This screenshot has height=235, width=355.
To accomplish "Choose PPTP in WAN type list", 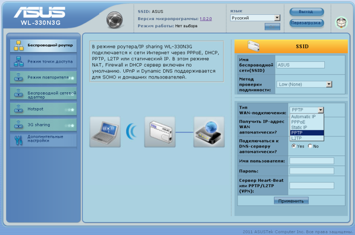I will pyautogui.click(x=307, y=133).
